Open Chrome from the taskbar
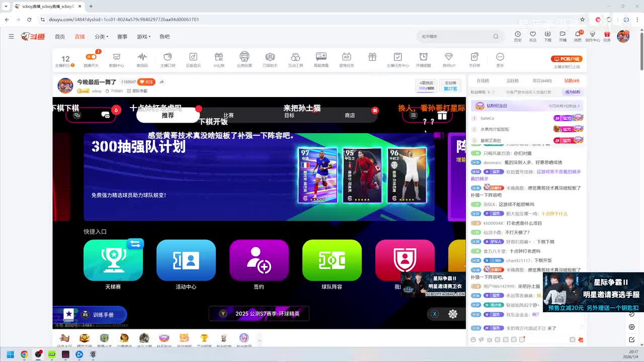 coord(24,354)
